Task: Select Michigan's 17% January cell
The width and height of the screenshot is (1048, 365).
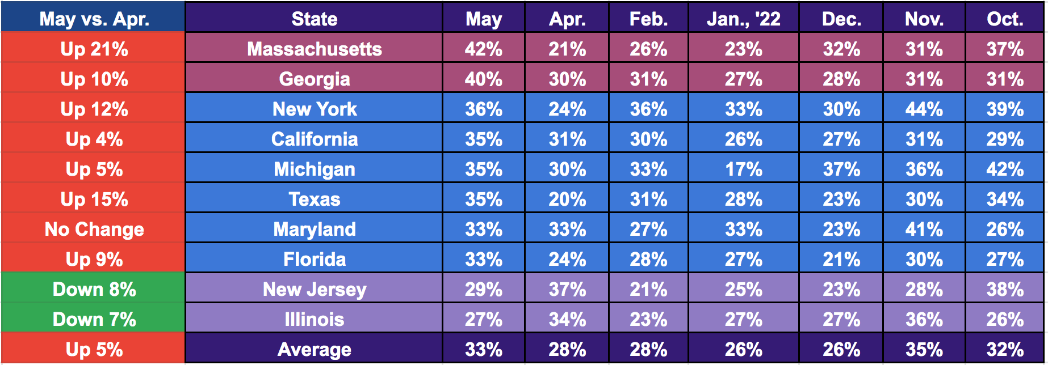Action: pos(743,169)
